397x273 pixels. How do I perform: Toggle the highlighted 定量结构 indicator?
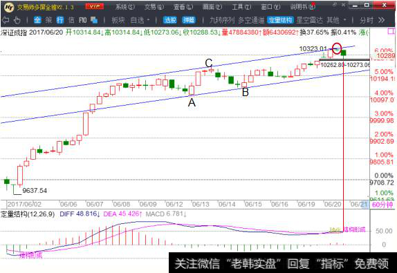coord(280,20)
